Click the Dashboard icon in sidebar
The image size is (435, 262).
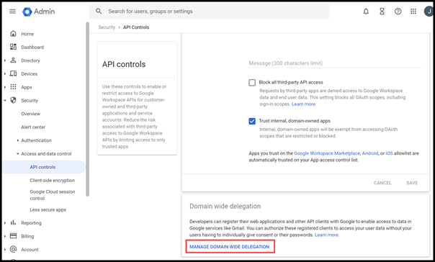(x=13, y=47)
